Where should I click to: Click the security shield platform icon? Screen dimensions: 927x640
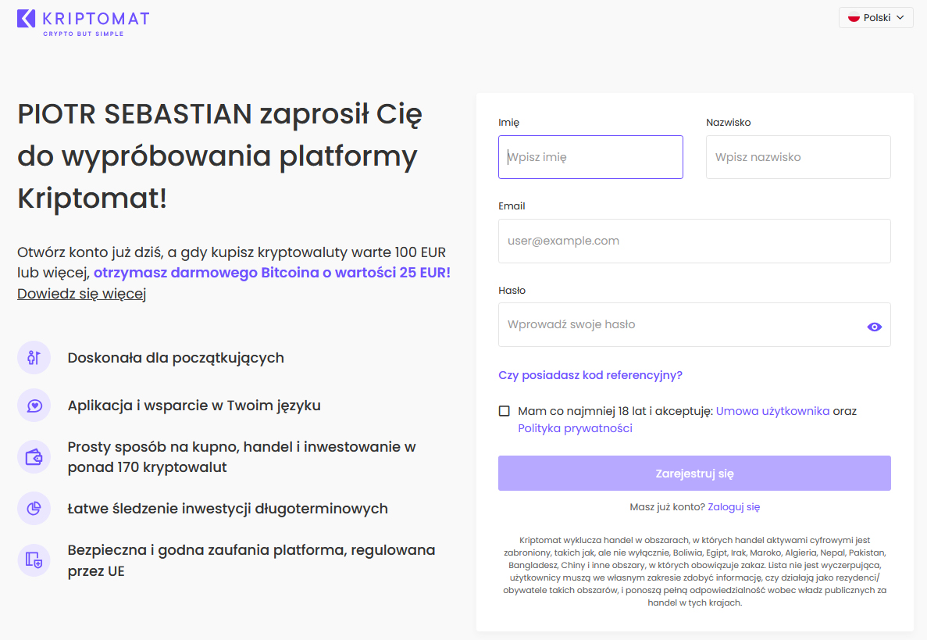34,560
